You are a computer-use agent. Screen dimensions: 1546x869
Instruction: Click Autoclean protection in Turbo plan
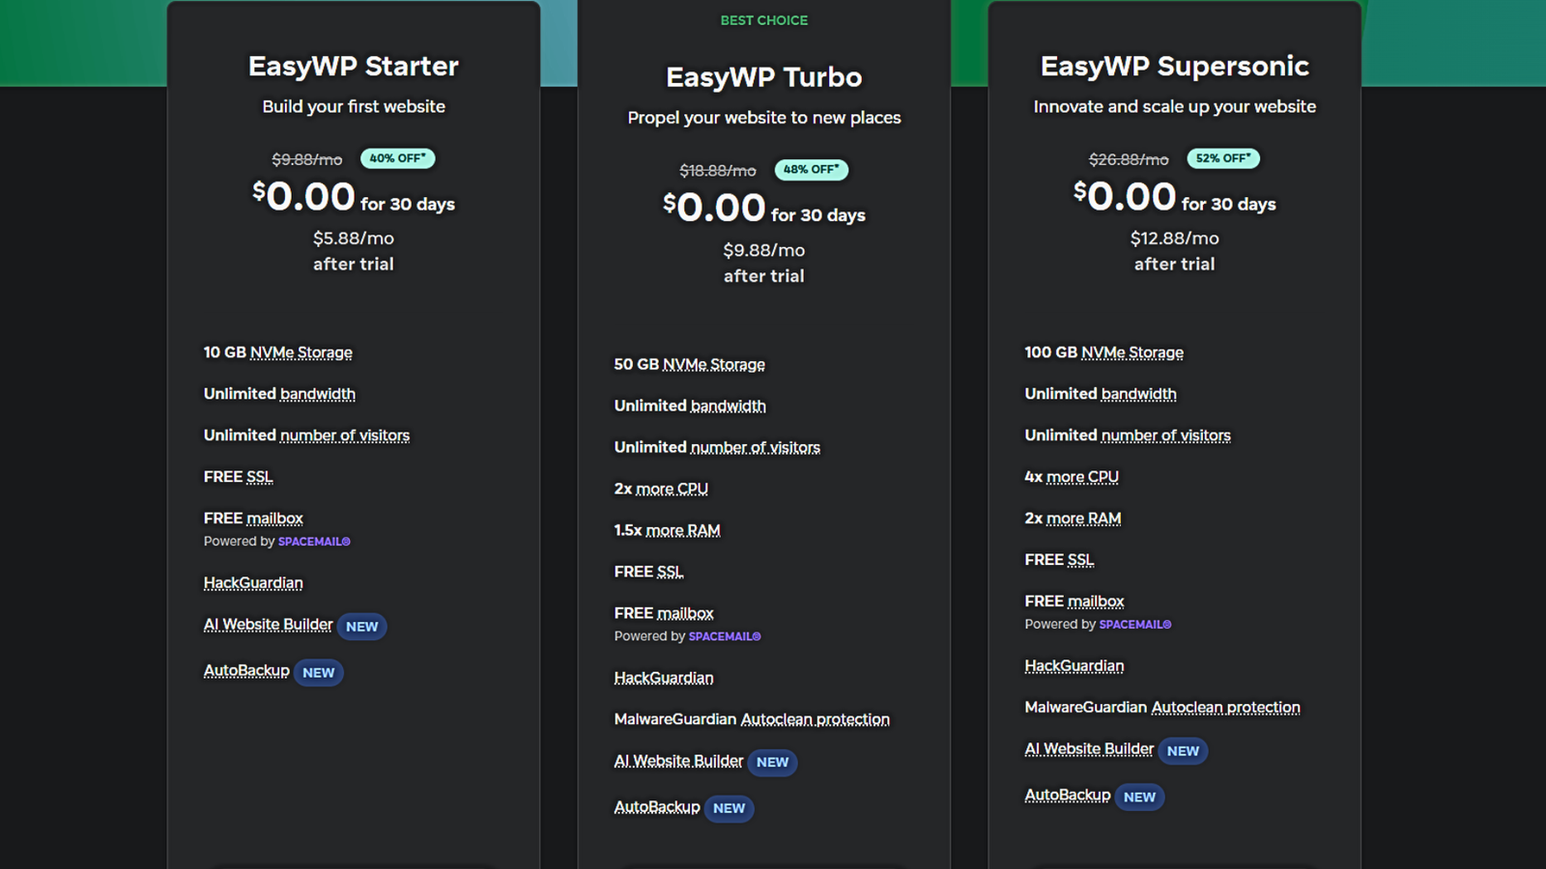tap(816, 719)
